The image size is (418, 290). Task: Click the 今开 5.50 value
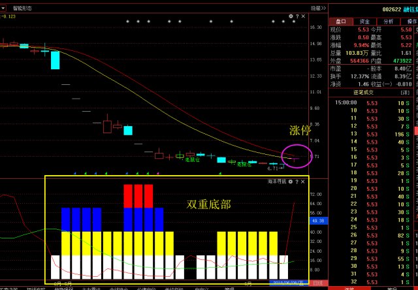[406, 29]
